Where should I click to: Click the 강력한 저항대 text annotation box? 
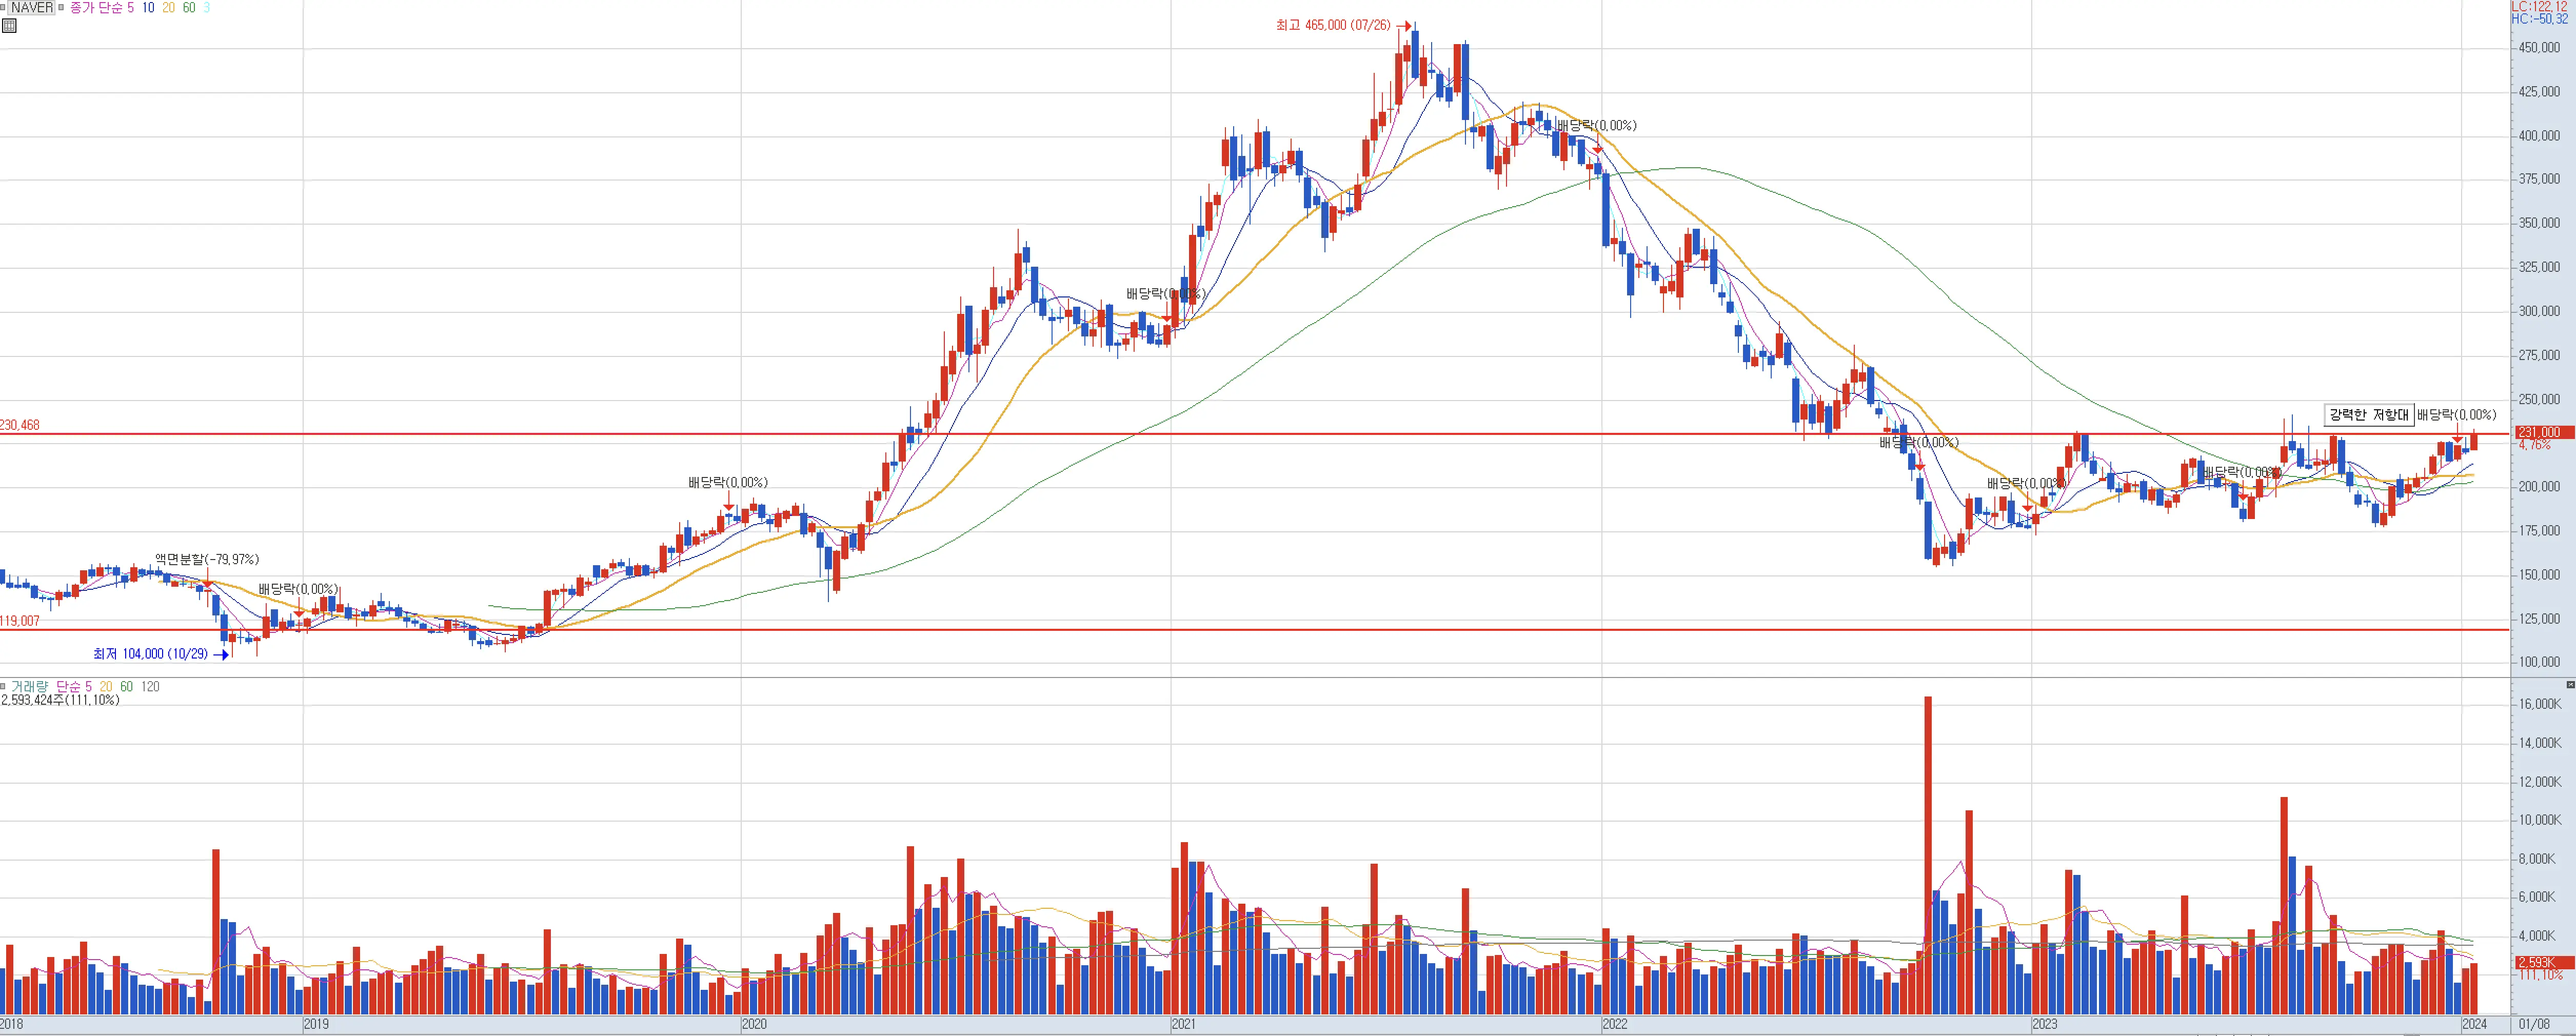(x=2368, y=415)
